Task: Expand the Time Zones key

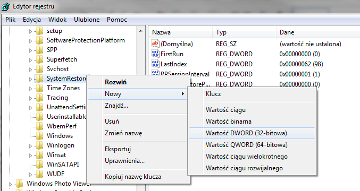Action: (x=30, y=89)
